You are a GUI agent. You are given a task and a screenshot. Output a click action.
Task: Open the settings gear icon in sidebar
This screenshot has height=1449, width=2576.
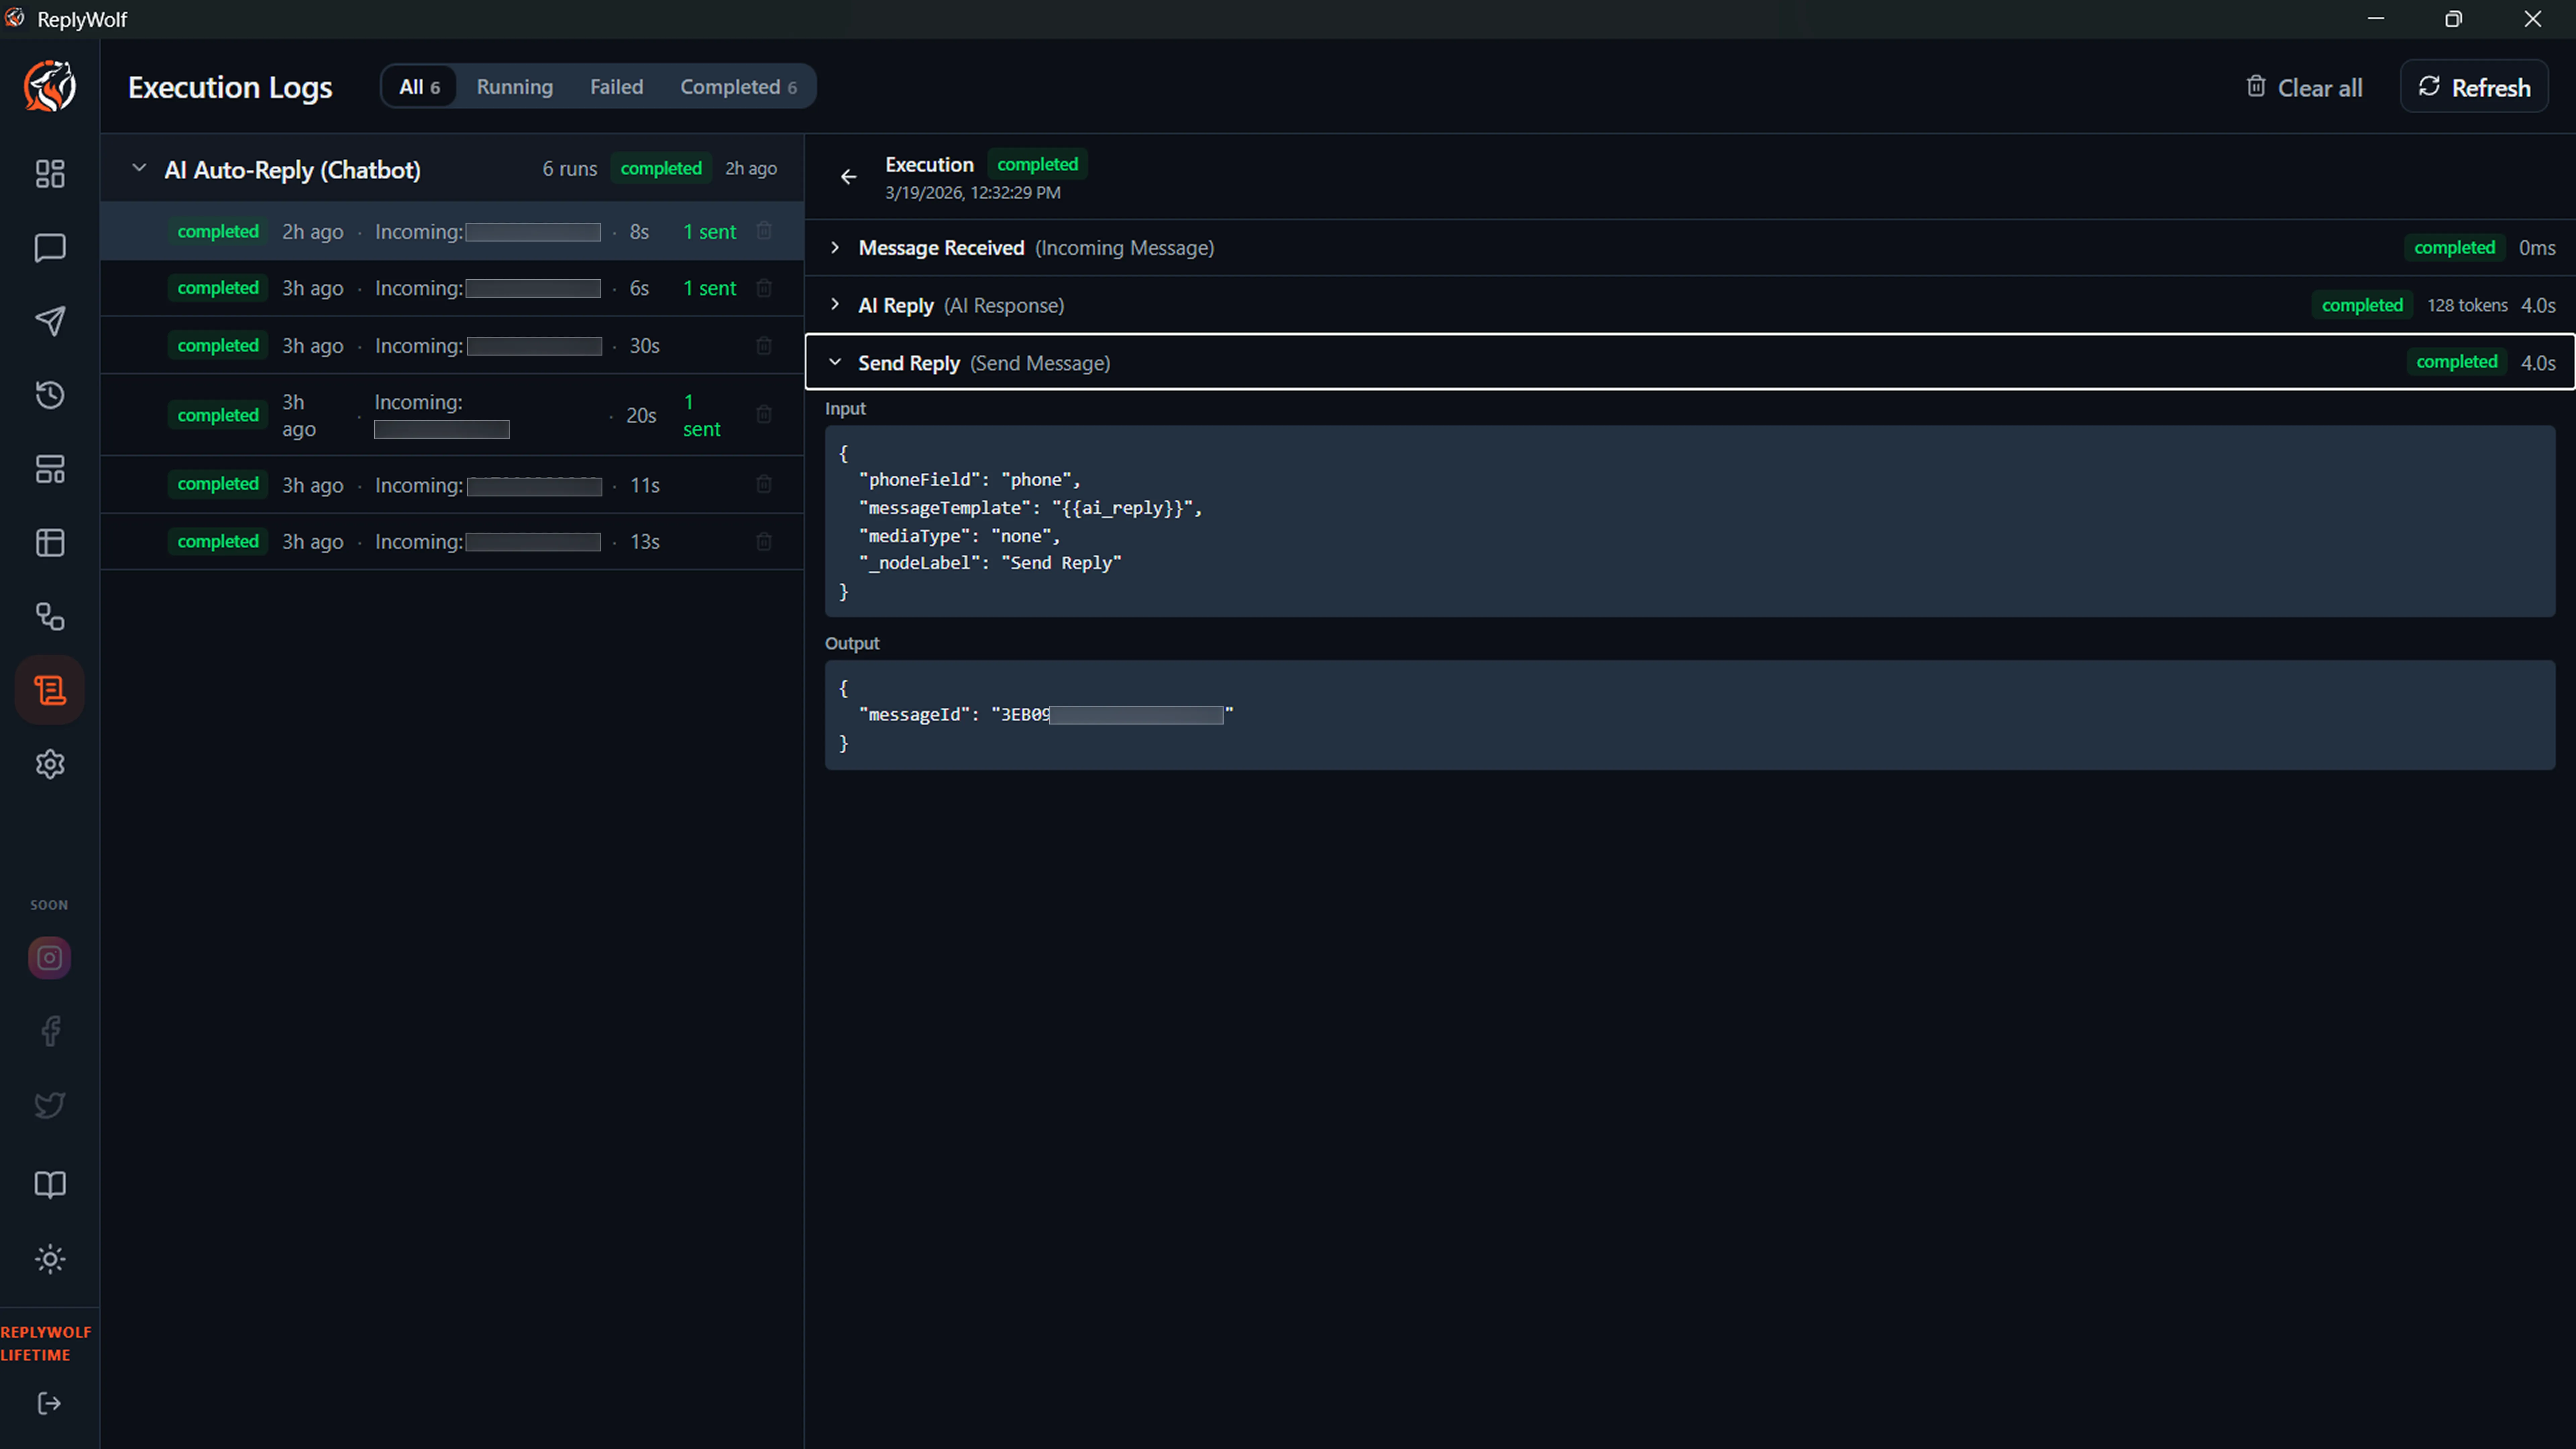coord(50,764)
